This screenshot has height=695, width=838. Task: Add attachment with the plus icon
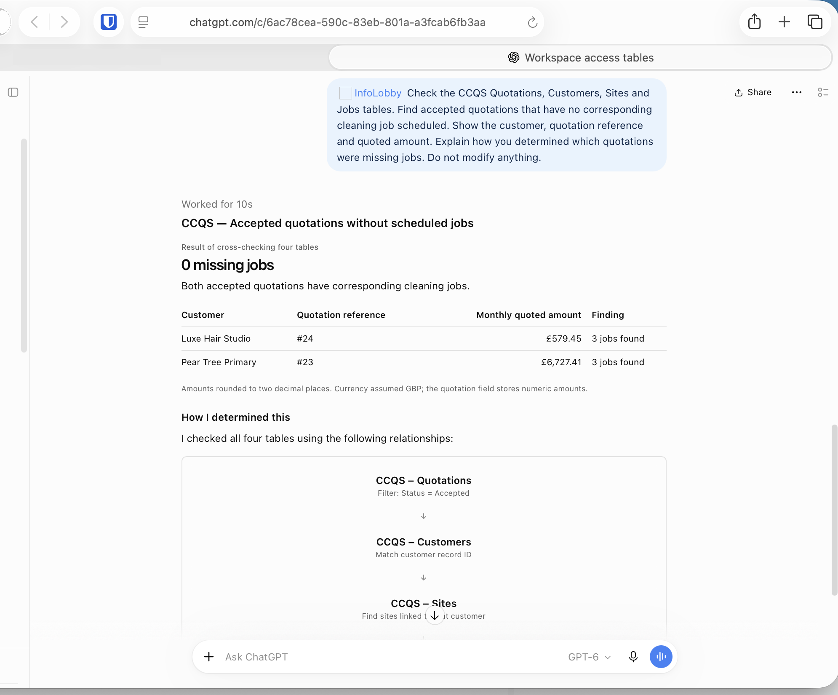click(x=209, y=657)
